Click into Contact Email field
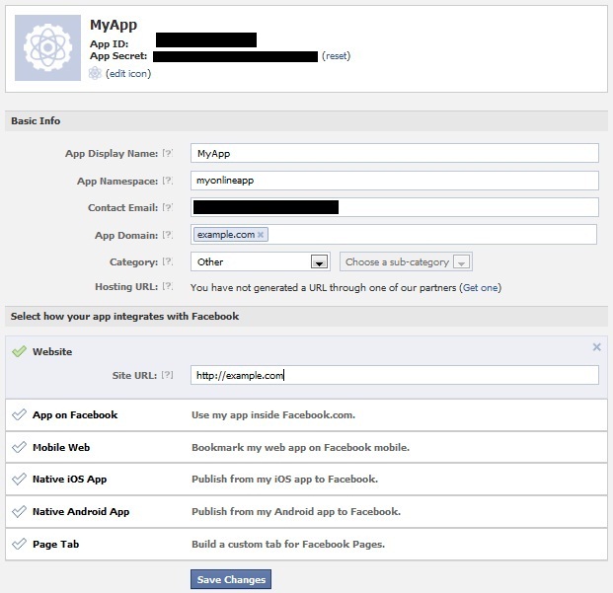 click(x=395, y=207)
